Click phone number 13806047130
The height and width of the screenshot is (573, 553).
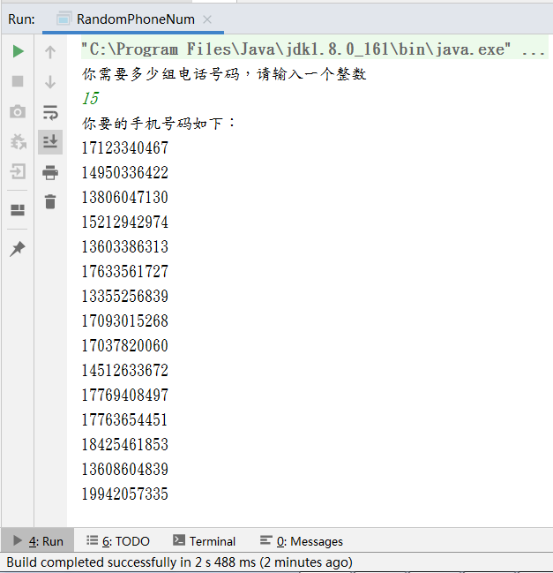pos(125,198)
